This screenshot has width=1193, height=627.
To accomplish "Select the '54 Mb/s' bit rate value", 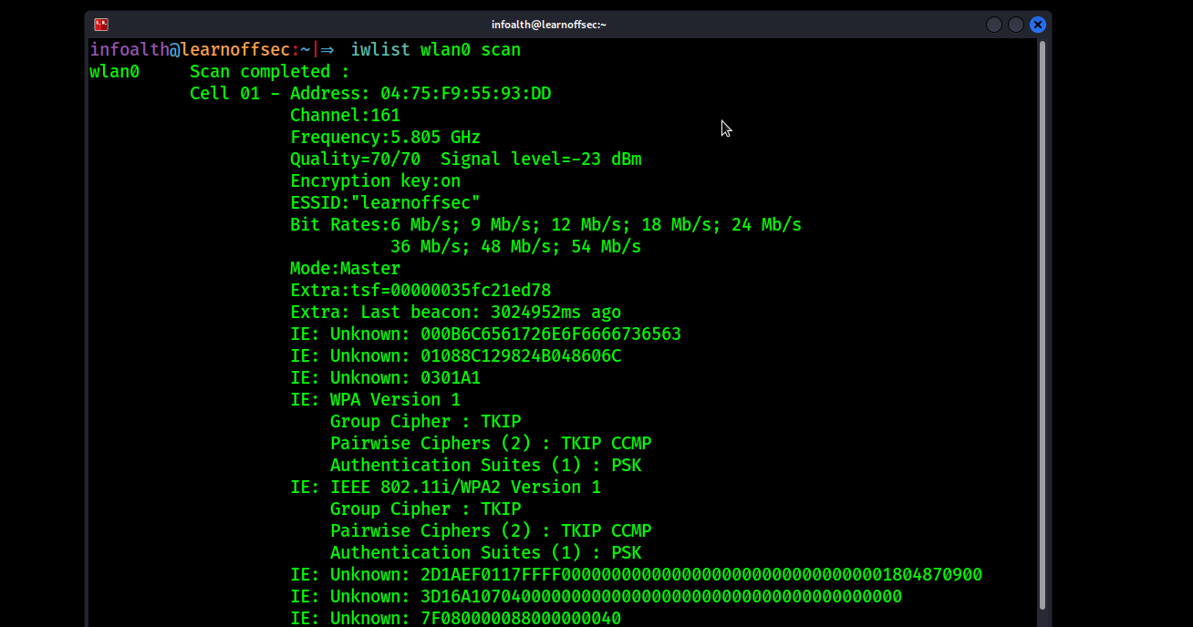I will (606, 246).
